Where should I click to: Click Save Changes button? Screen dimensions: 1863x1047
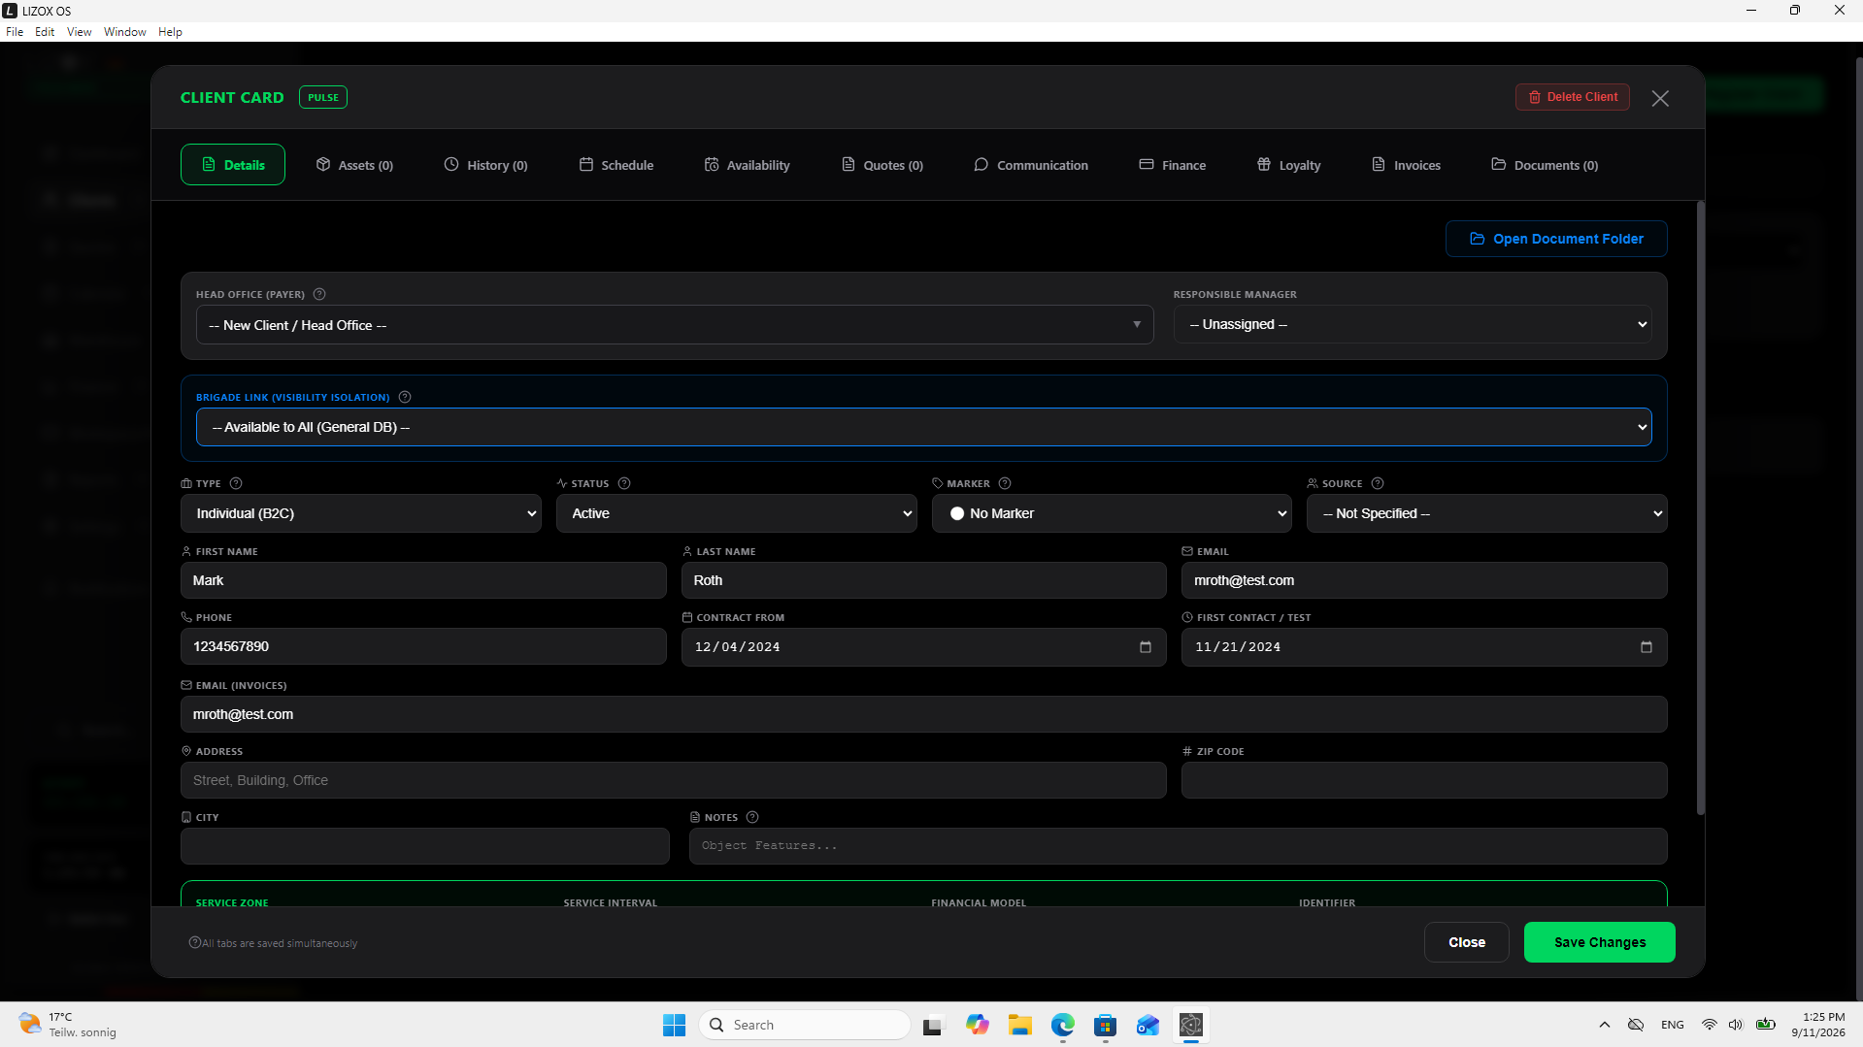pyautogui.click(x=1600, y=942)
